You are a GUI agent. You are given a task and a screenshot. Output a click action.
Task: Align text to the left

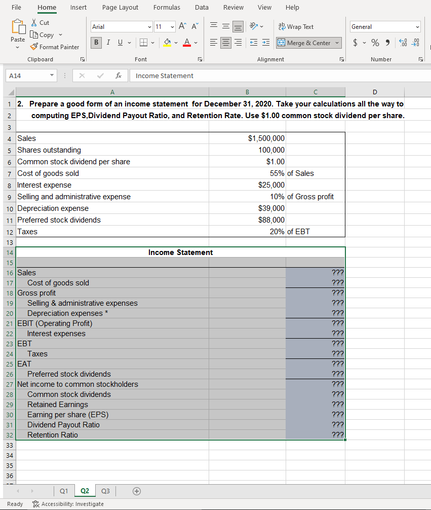(x=214, y=43)
